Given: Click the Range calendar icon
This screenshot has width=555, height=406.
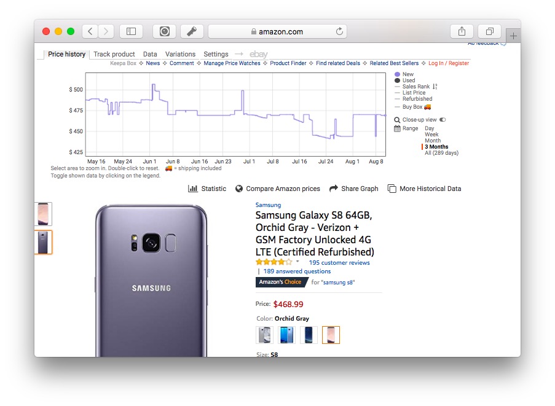Looking at the screenshot, I should (397, 128).
